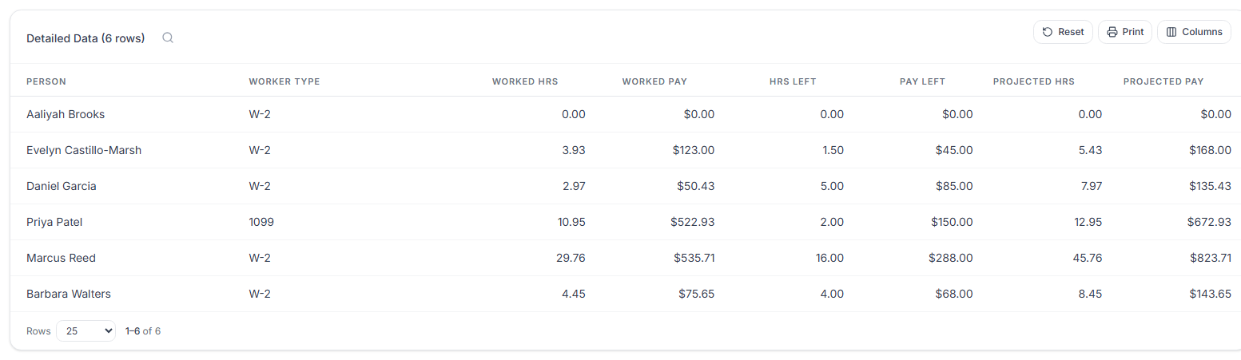Click worked pay value $522.93
Screen dimensions: 1241x360
point(693,222)
